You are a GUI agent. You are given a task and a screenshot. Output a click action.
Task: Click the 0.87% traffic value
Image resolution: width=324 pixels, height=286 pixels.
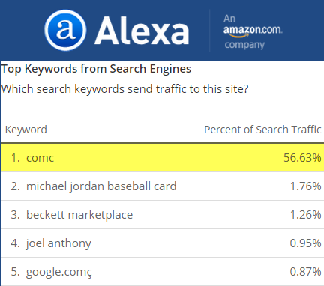click(305, 272)
